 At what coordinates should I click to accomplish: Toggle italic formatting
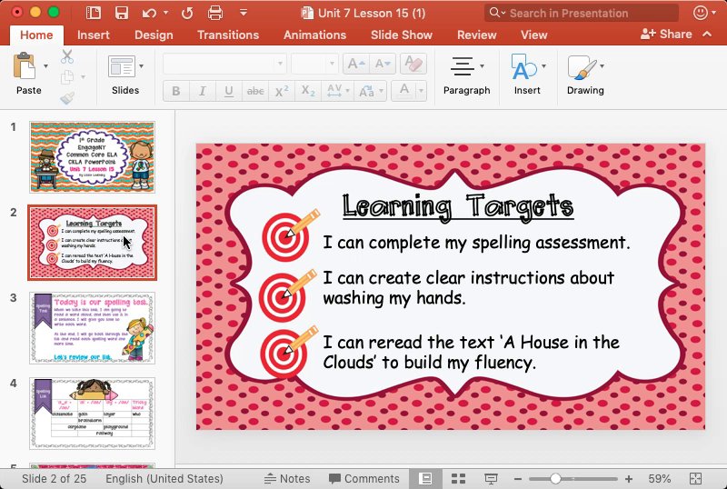point(202,91)
